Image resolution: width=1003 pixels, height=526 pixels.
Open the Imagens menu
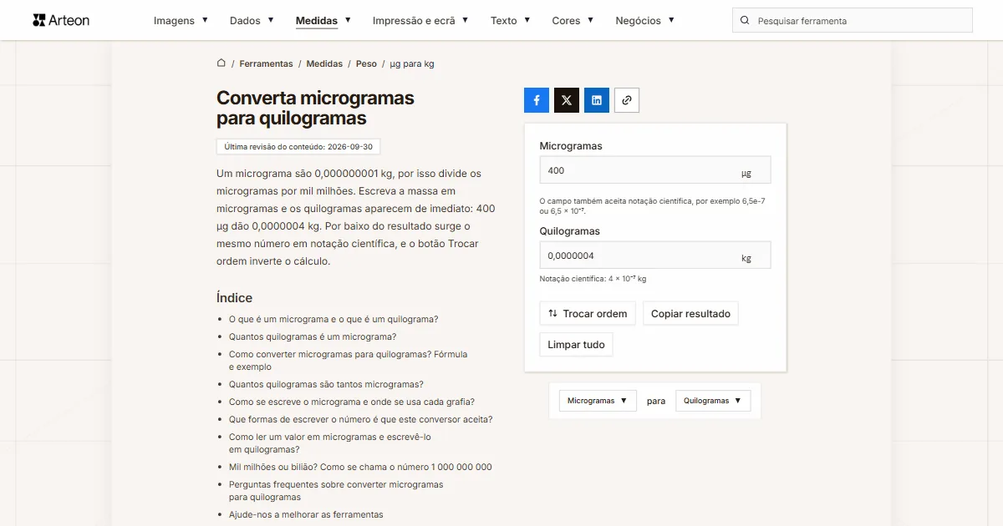[x=181, y=21]
